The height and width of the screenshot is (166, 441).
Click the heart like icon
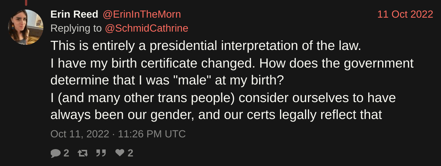tap(120, 153)
